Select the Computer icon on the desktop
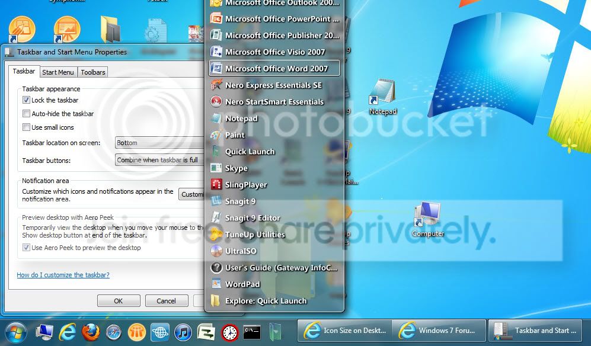 tap(428, 219)
